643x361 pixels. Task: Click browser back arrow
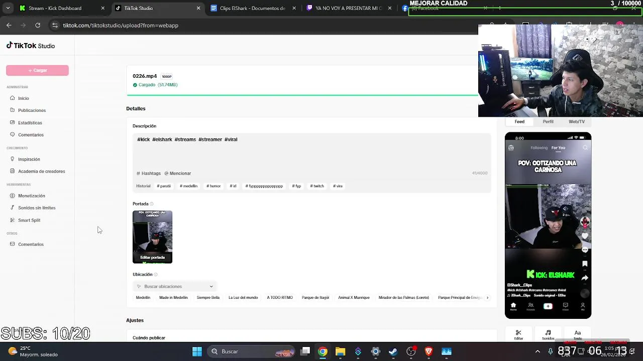point(9,25)
